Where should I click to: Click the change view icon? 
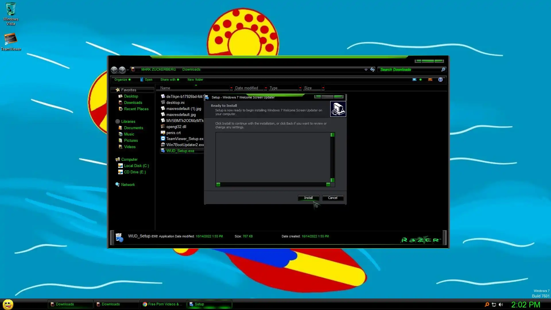point(414,80)
